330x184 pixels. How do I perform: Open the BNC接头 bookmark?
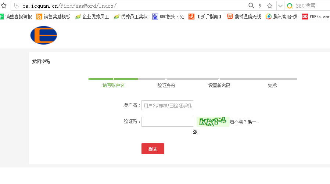coord(168,17)
